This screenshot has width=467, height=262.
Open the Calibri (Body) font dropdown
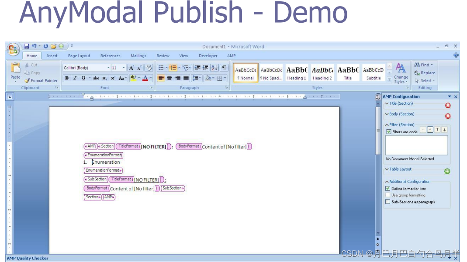click(108, 68)
